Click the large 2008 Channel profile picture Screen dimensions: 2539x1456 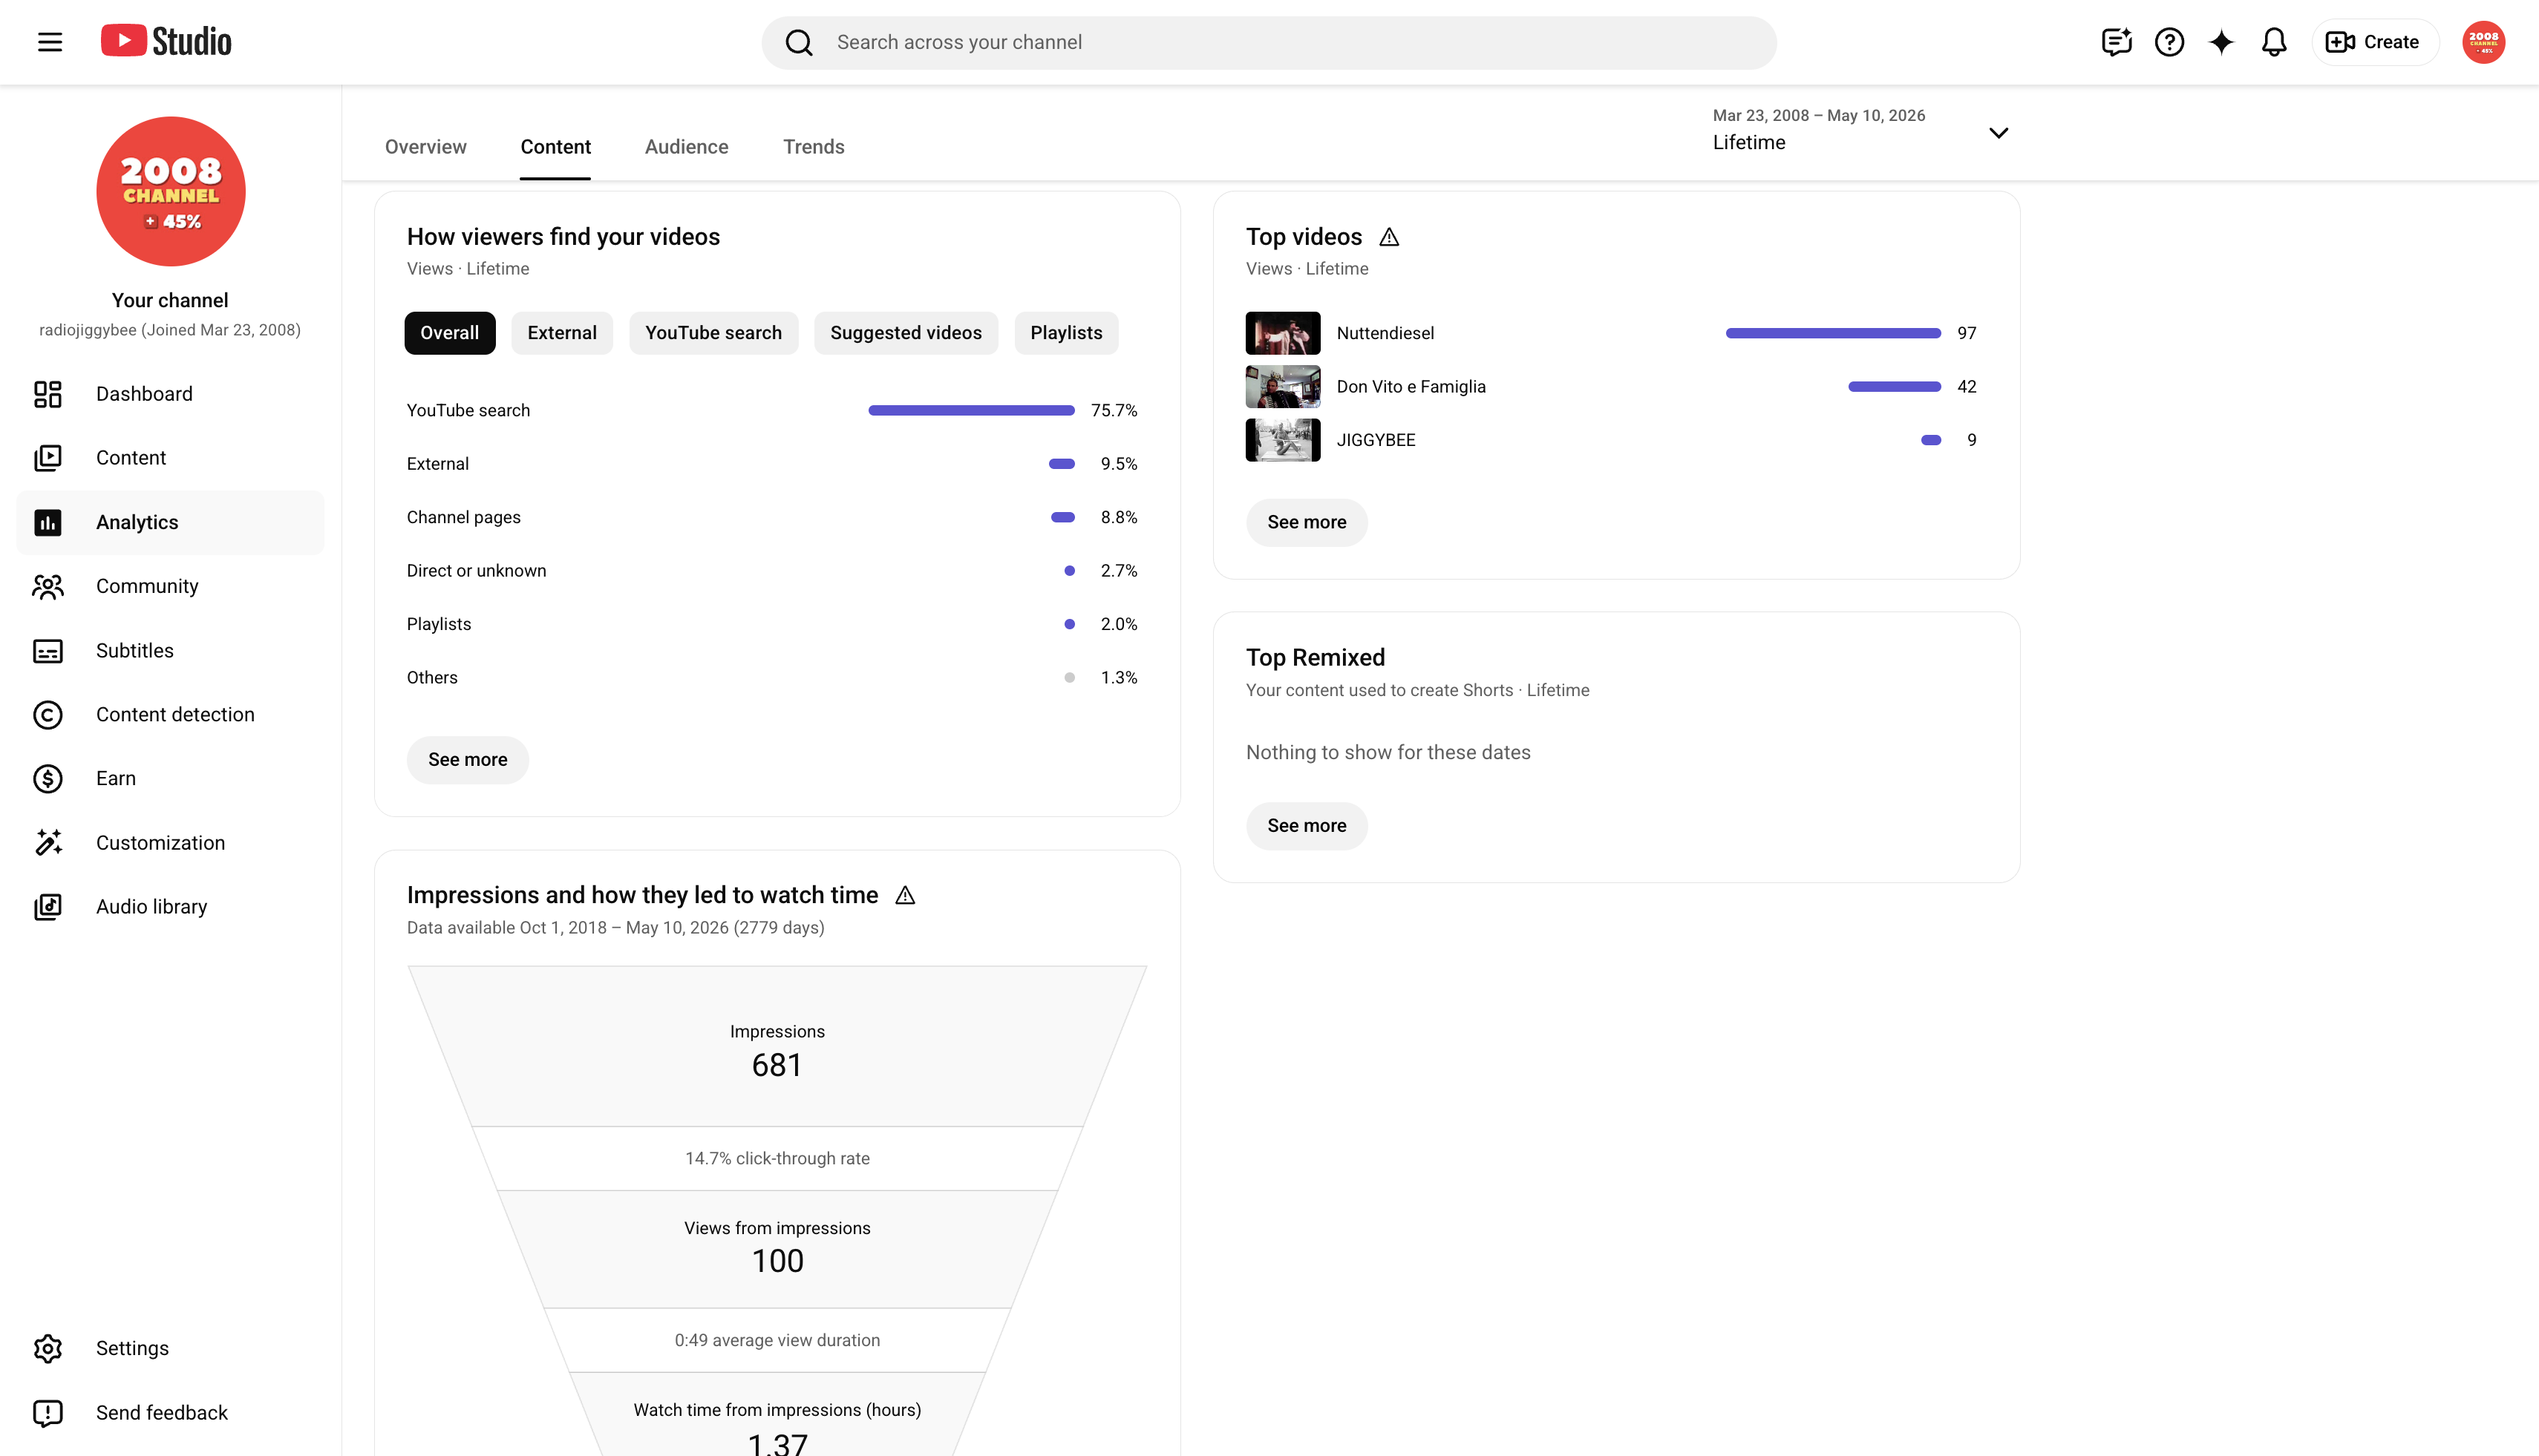171,191
